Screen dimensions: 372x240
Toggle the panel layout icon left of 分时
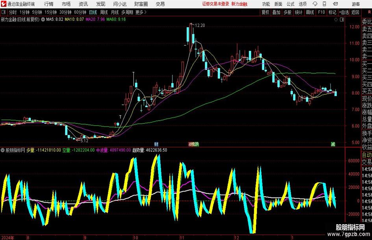click(x=4, y=12)
